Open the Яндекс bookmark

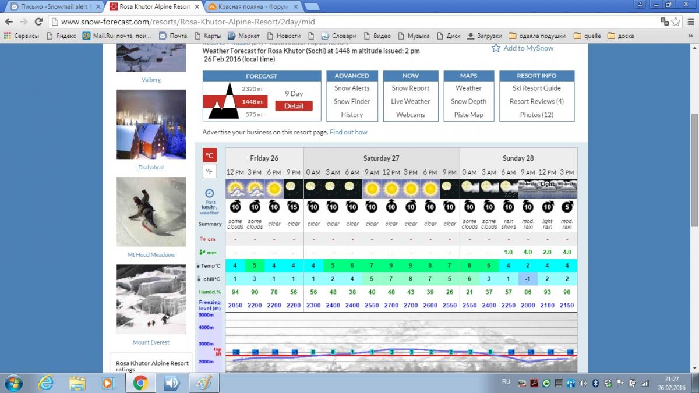point(61,36)
